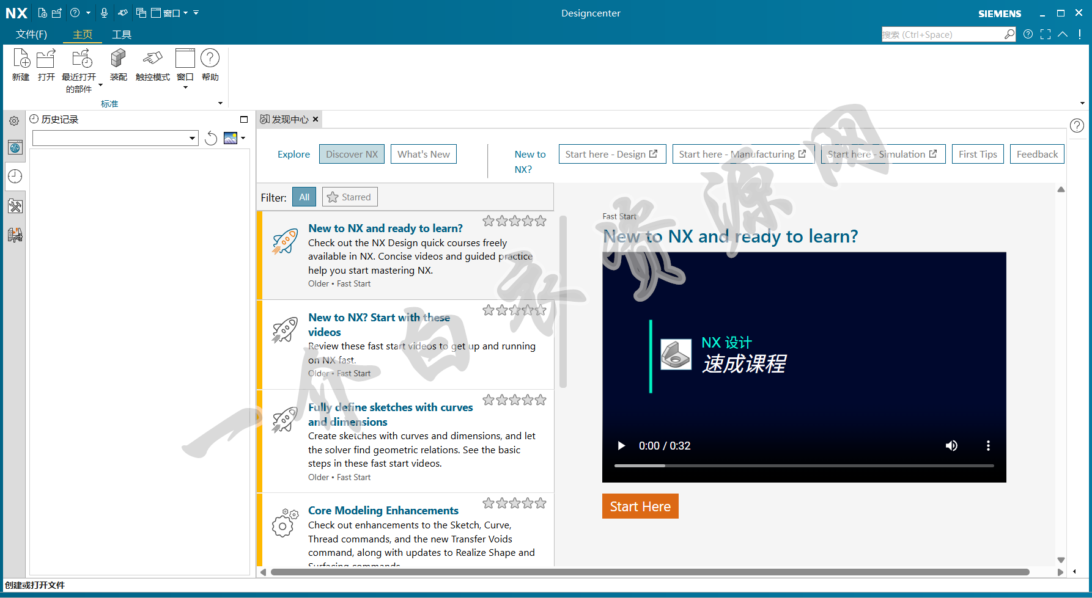Open the 文件(F) menu
The height and width of the screenshot is (598, 1092).
31,34
